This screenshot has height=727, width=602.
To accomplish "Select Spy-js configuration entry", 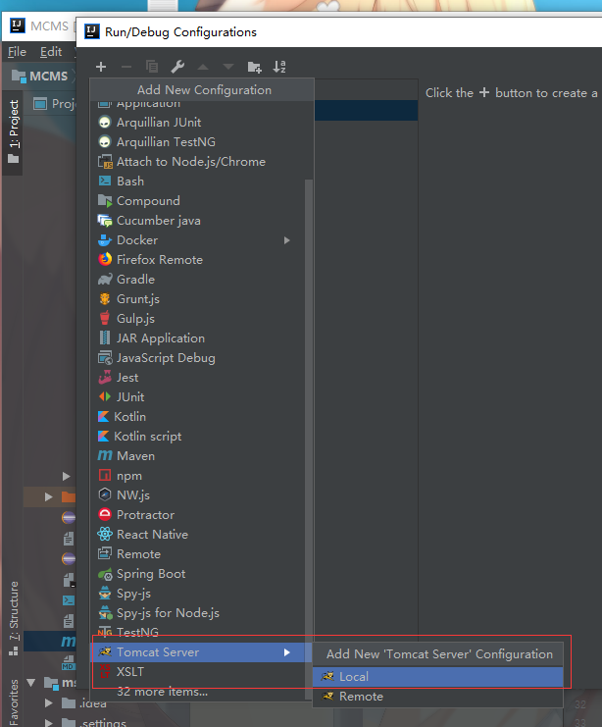I will (198, 594).
